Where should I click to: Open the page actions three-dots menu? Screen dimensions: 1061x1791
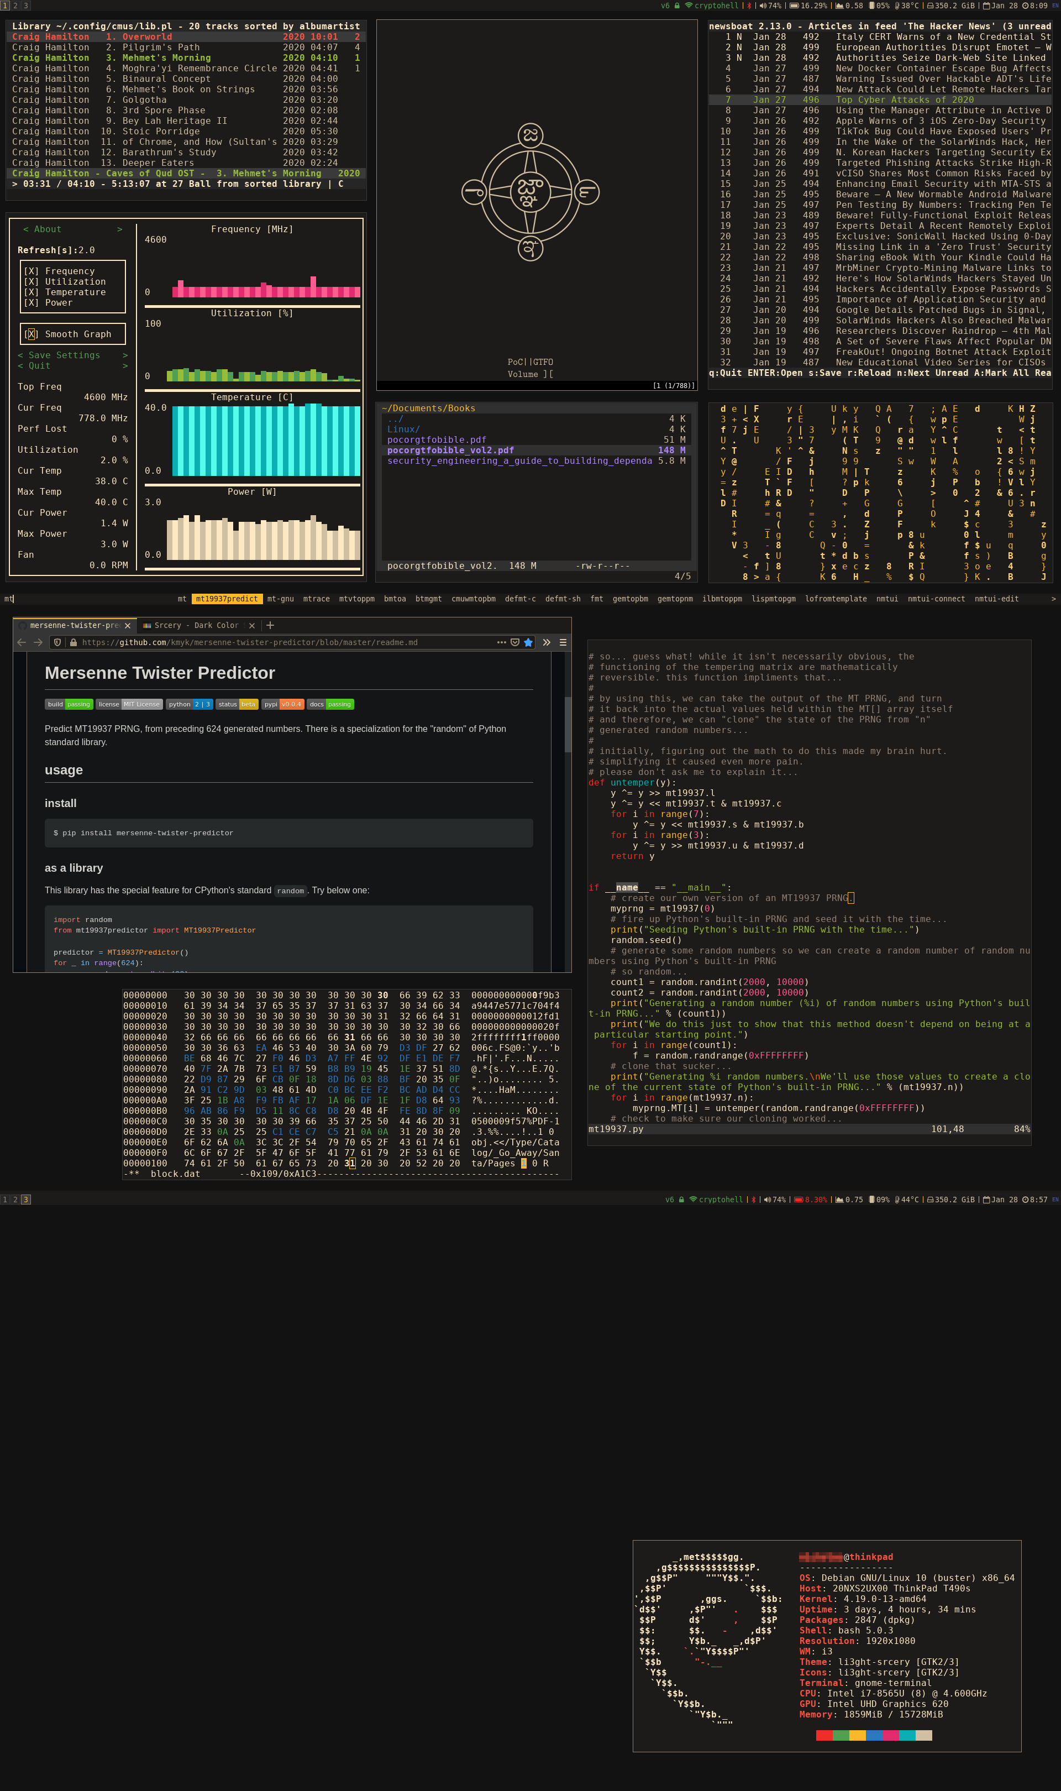tap(501, 642)
